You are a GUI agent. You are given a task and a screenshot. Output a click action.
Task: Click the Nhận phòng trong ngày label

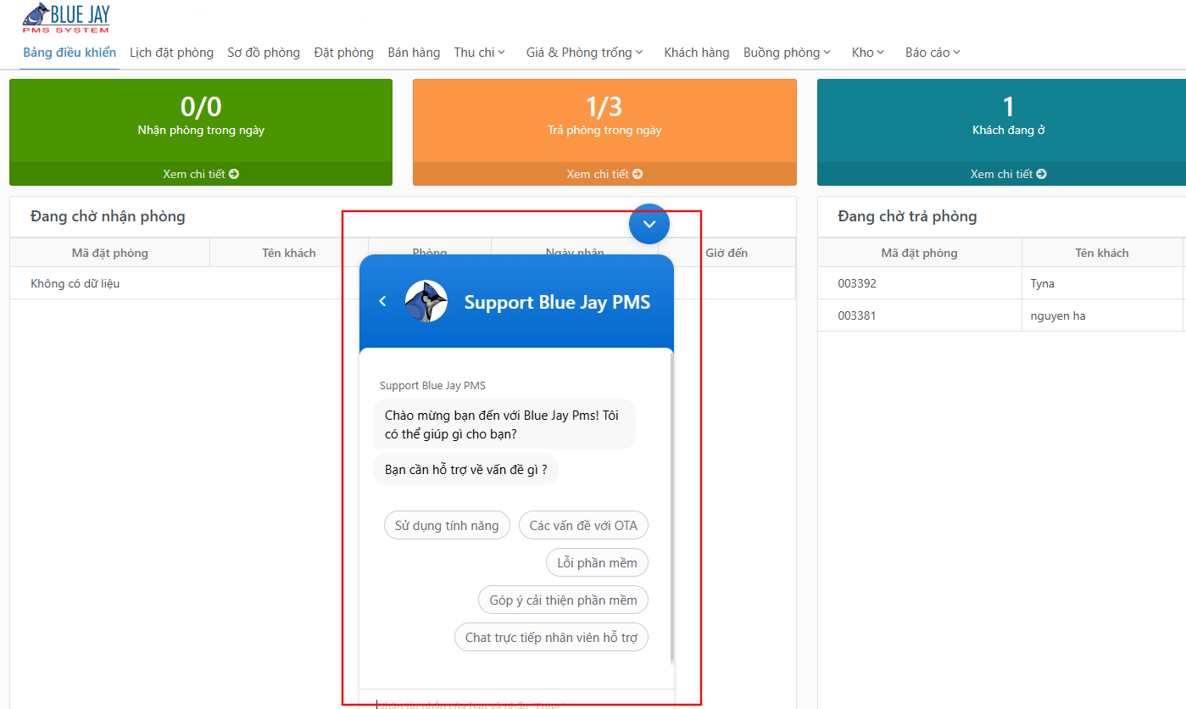click(x=201, y=131)
